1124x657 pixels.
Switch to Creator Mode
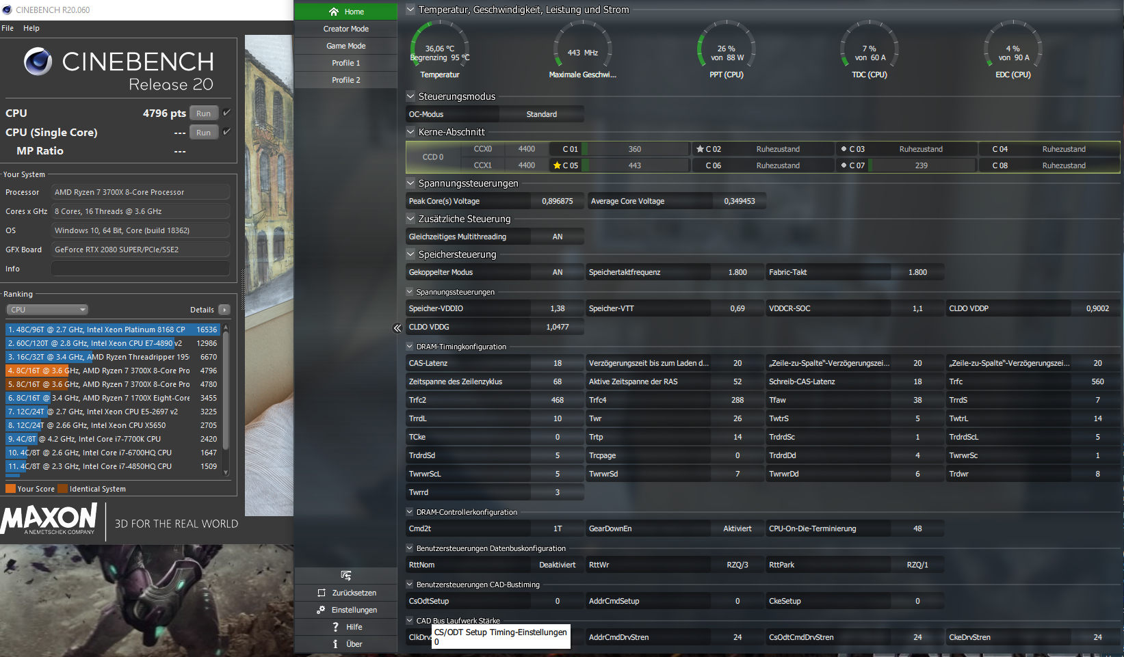345,29
